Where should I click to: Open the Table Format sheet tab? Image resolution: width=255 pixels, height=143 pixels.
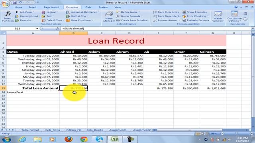click(x=30, y=130)
